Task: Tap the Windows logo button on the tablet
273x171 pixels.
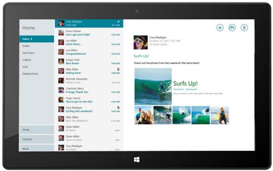Action: point(136,160)
